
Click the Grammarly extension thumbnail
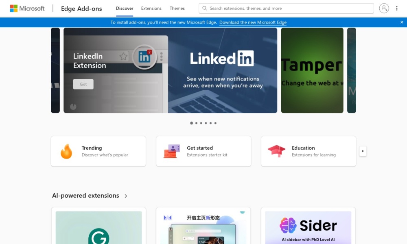coord(98,228)
